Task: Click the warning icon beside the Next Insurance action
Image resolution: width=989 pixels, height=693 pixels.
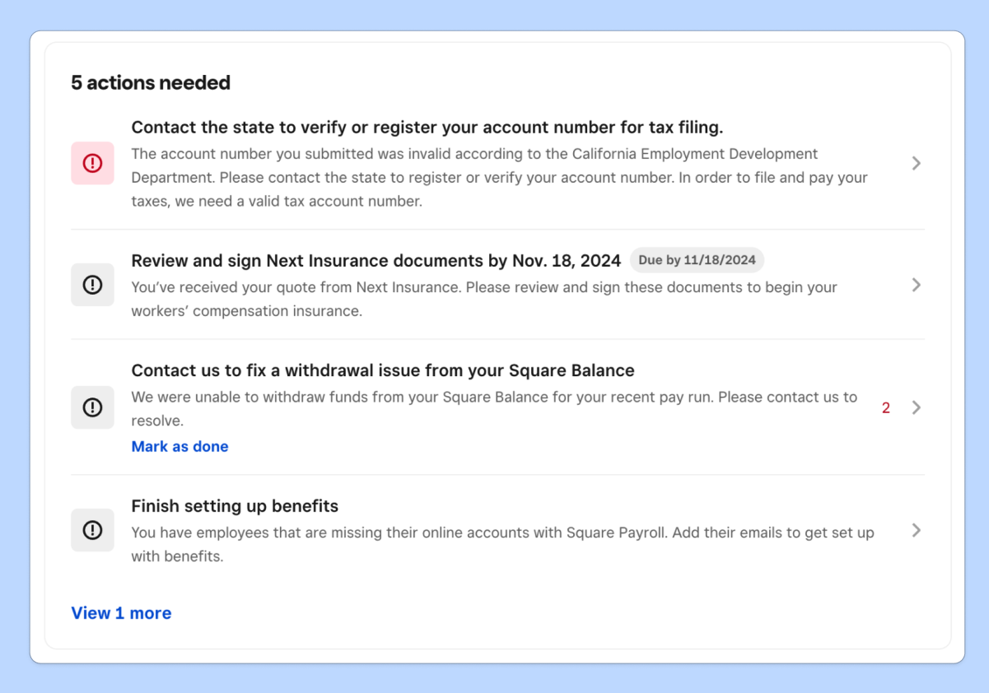Action: [x=92, y=284]
